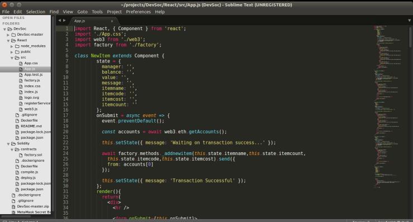Open the Project menu

tap(115, 12)
